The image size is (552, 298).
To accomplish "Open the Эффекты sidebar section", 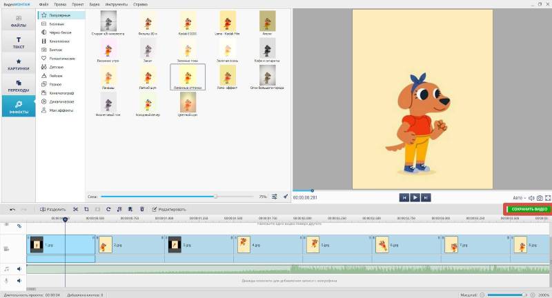I will click(19, 107).
